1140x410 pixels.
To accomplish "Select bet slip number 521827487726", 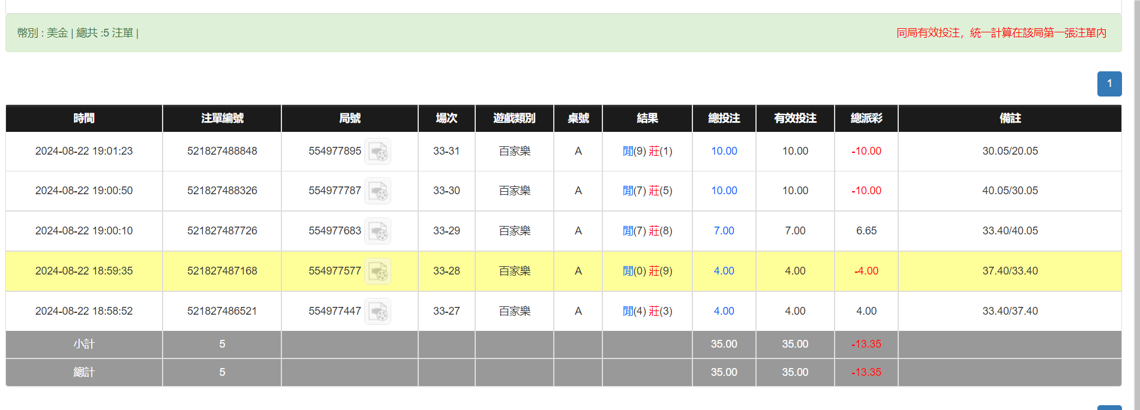I will click(222, 231).
